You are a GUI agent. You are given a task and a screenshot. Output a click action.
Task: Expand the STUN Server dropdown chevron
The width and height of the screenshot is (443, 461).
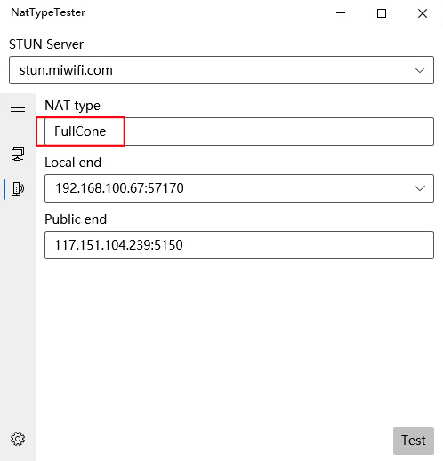coord(420,70)
